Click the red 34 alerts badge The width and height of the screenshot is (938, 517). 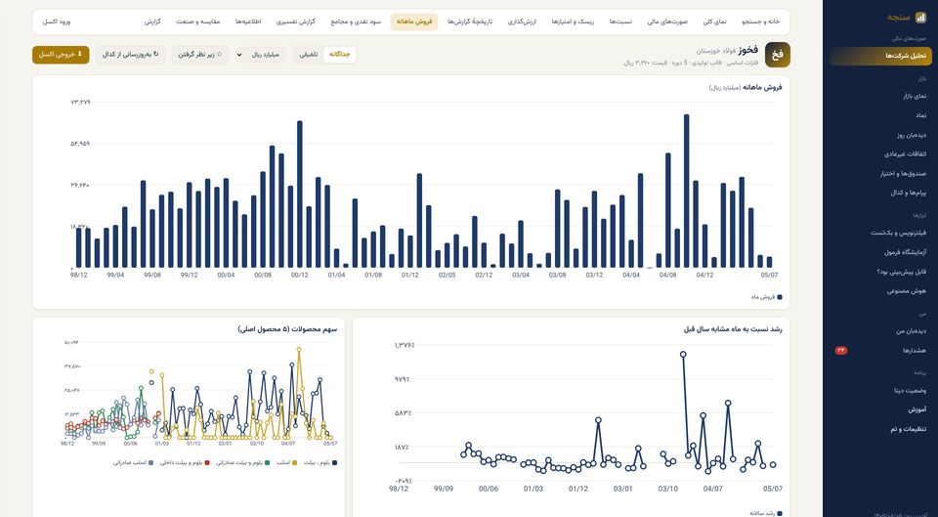(840, 351)
